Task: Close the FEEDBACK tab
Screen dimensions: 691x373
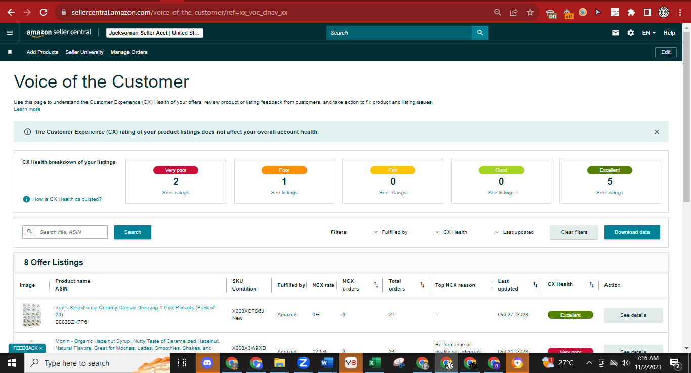Action: coord(41,348)
